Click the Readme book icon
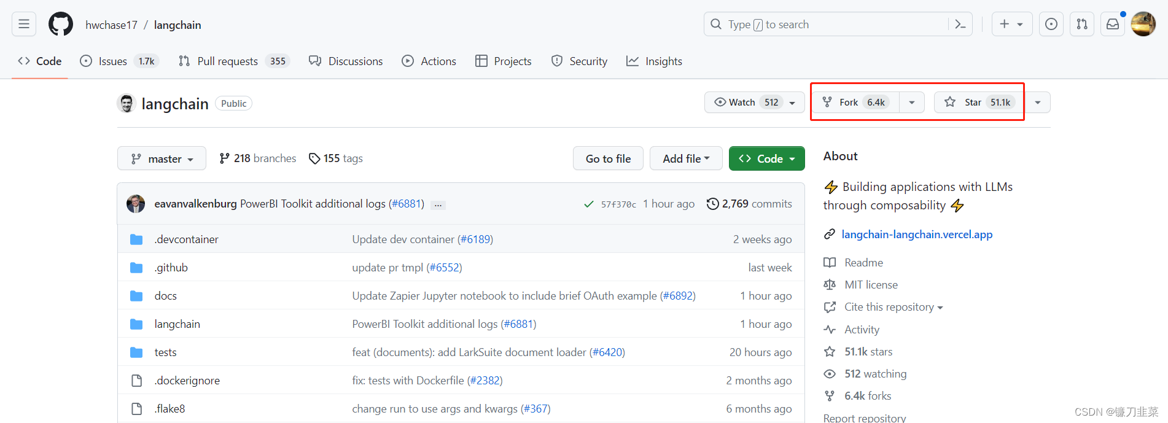The height and width of the screenshot is (423, 1168). [830, 263]
